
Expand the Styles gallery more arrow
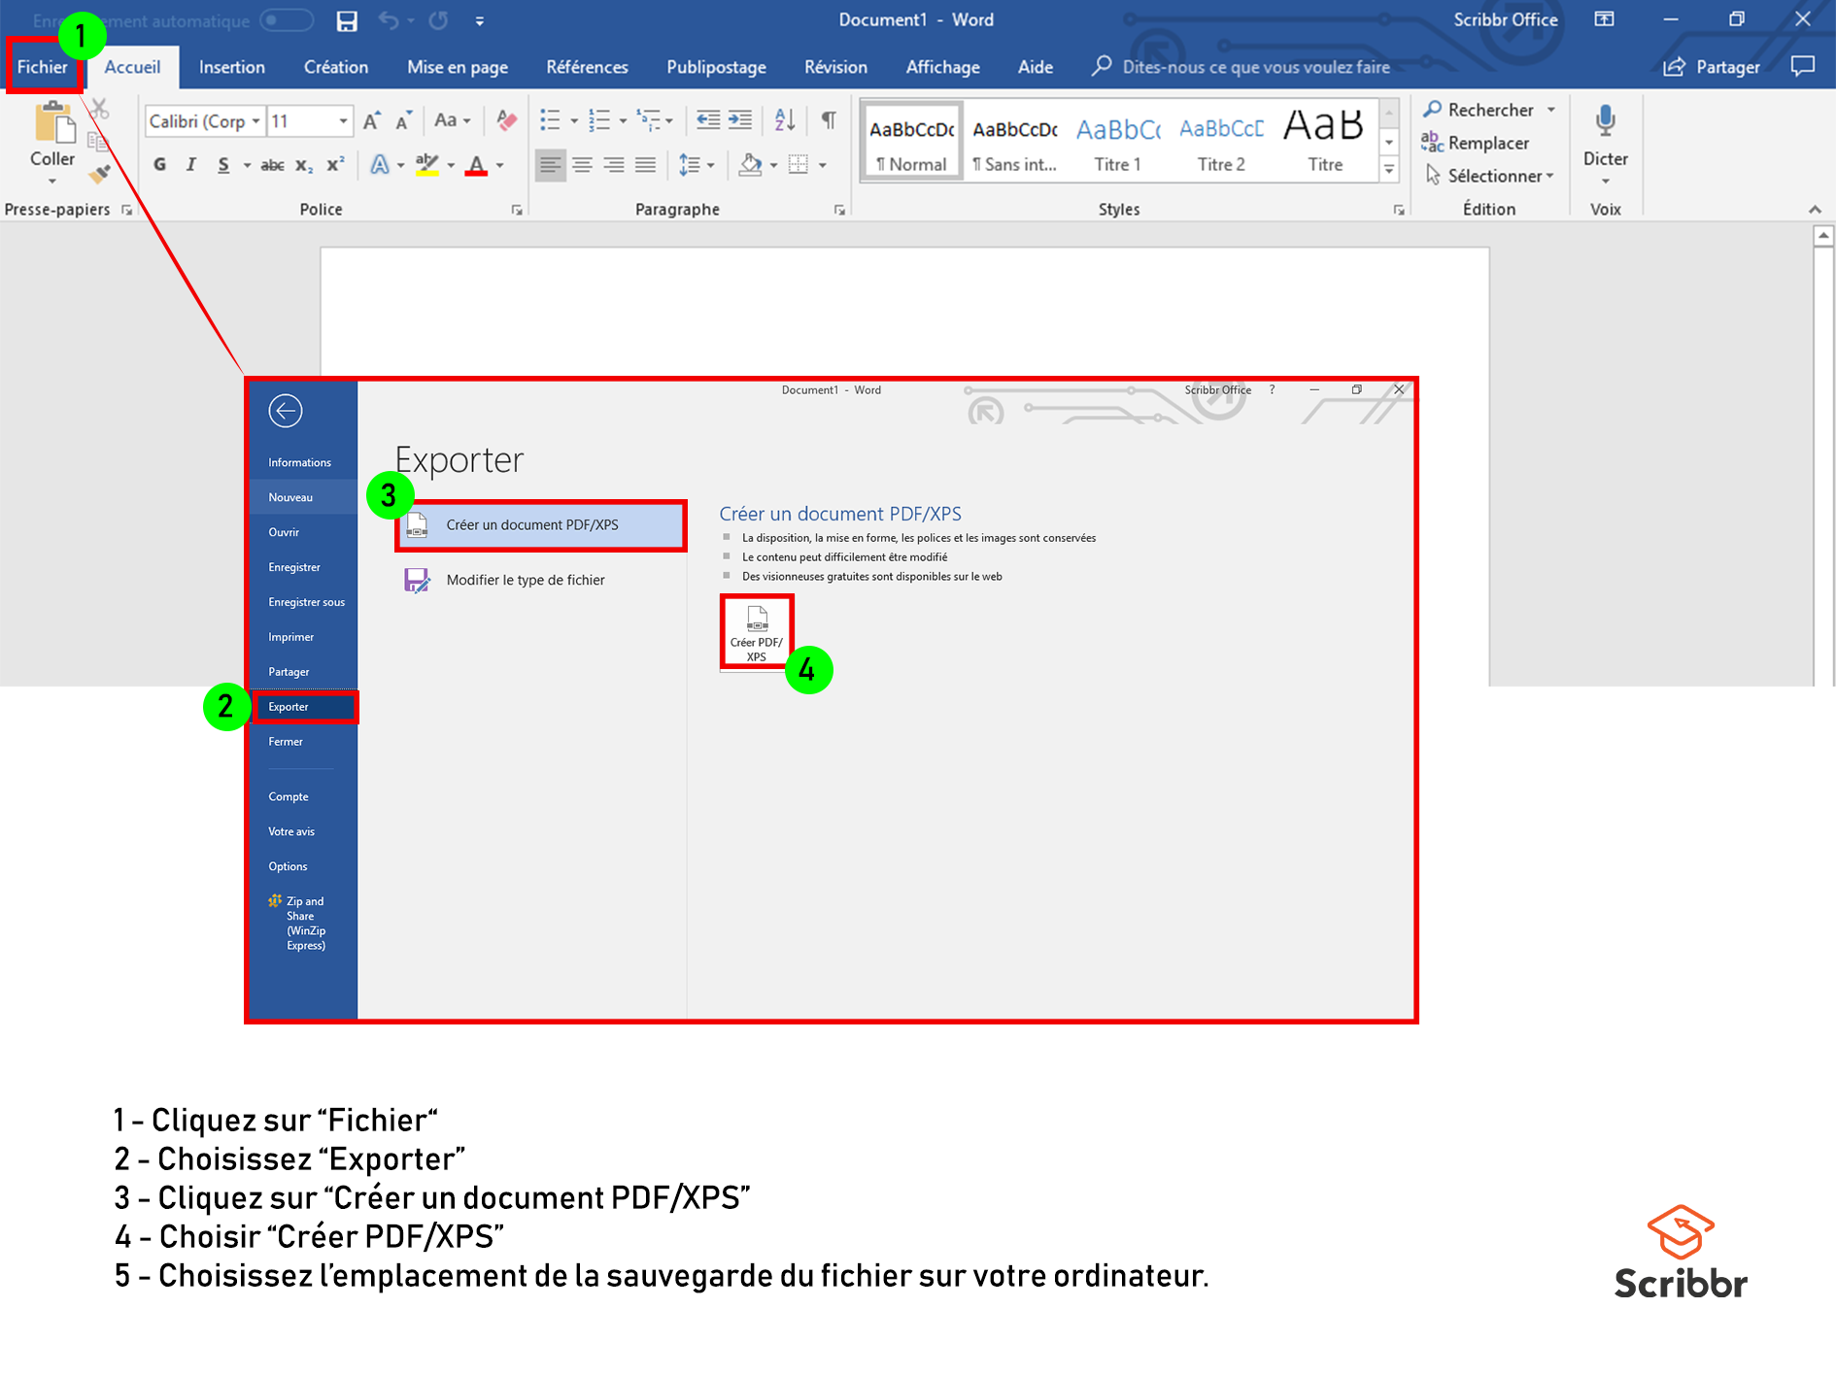pos(1390,170)
